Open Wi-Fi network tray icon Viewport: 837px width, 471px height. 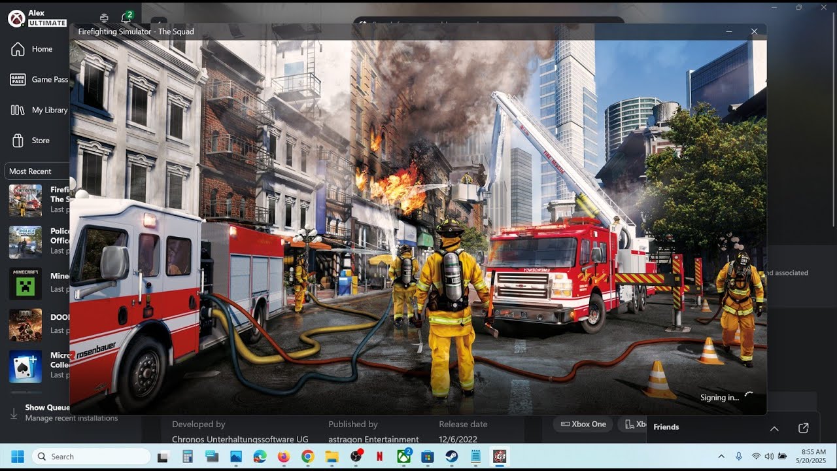pyautogui.click(x=757, y=457)
